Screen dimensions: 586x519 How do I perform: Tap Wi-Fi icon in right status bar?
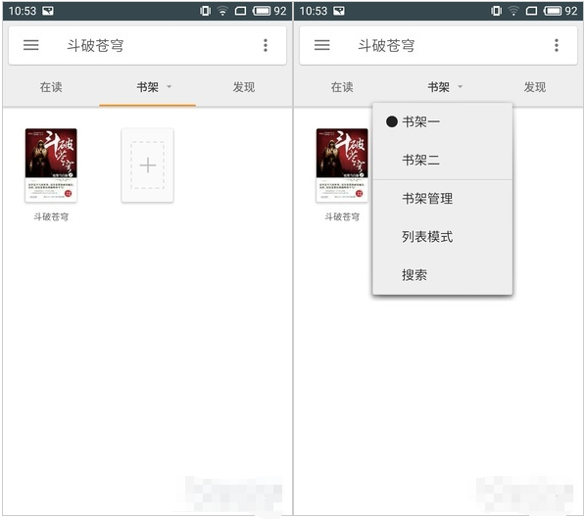point(513,11)
